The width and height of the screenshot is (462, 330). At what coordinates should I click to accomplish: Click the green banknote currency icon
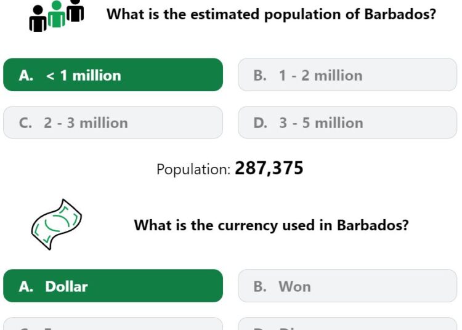point(56,225)
